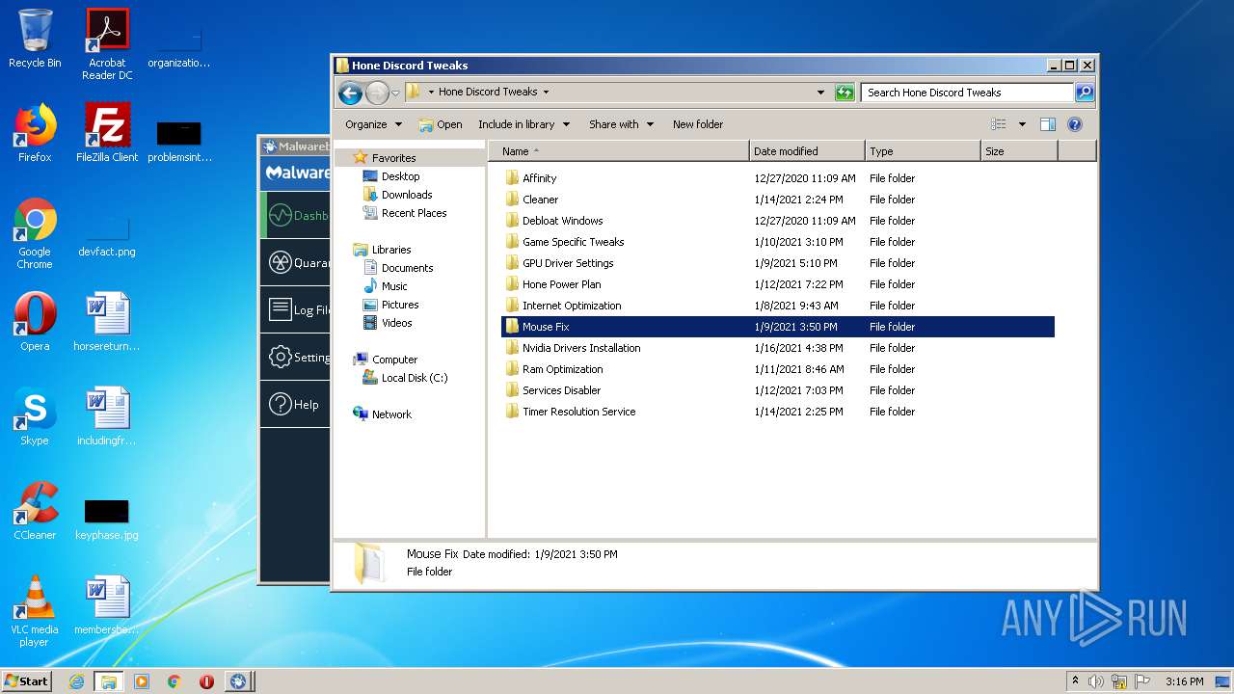The height and width of the screenshot is (694, 1234).
Task: Click Favorites in the navigation pane
Action: 393,158
